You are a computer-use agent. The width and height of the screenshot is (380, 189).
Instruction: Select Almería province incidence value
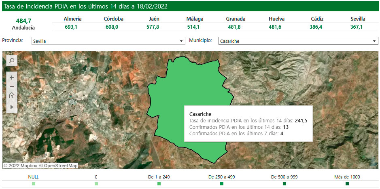click(73, 27)
